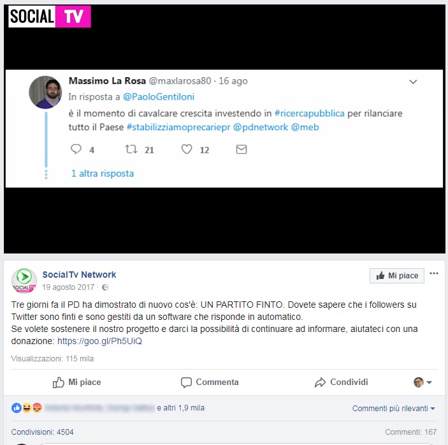Click the tweet reply speech bubble icon
Viewport: 448px width, 445px height.
click(x=76, y=149)
